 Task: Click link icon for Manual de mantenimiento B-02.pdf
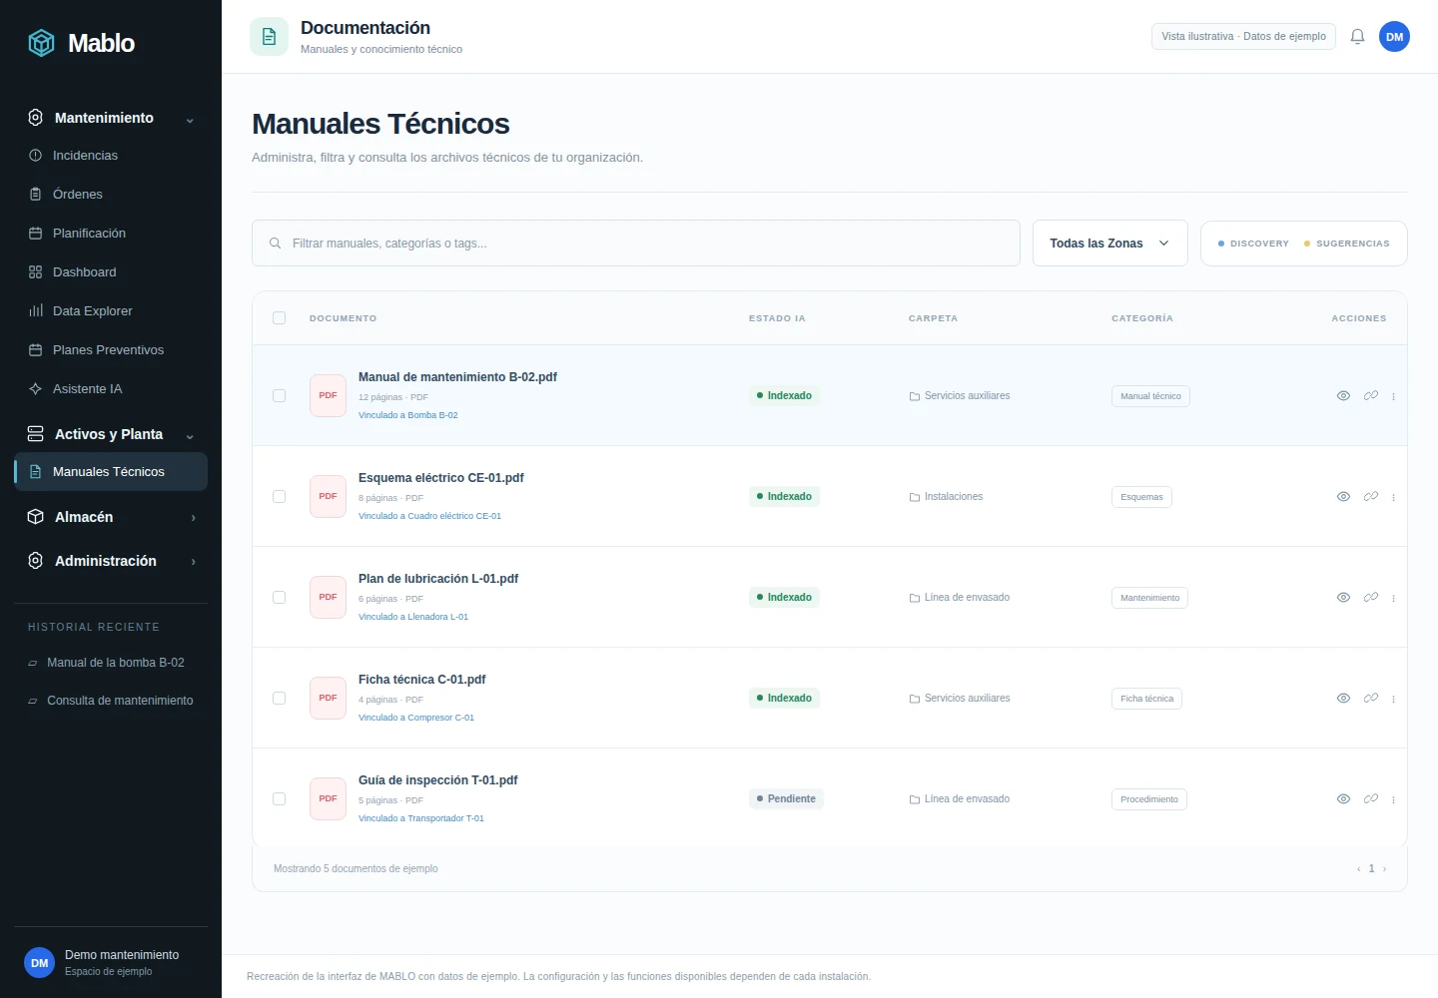(1370, 396)
